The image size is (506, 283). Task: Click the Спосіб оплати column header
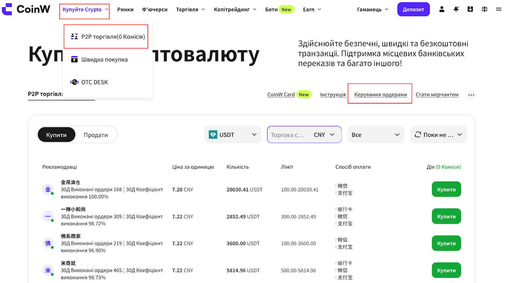pos(353,167)
